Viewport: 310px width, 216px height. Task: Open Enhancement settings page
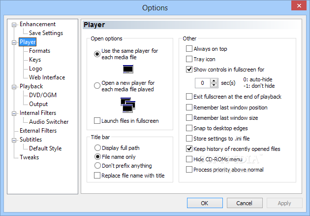coord(37,24)
